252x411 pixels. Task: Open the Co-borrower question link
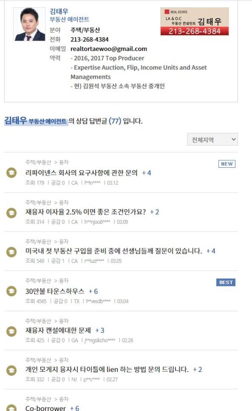(x=45, y=408)
